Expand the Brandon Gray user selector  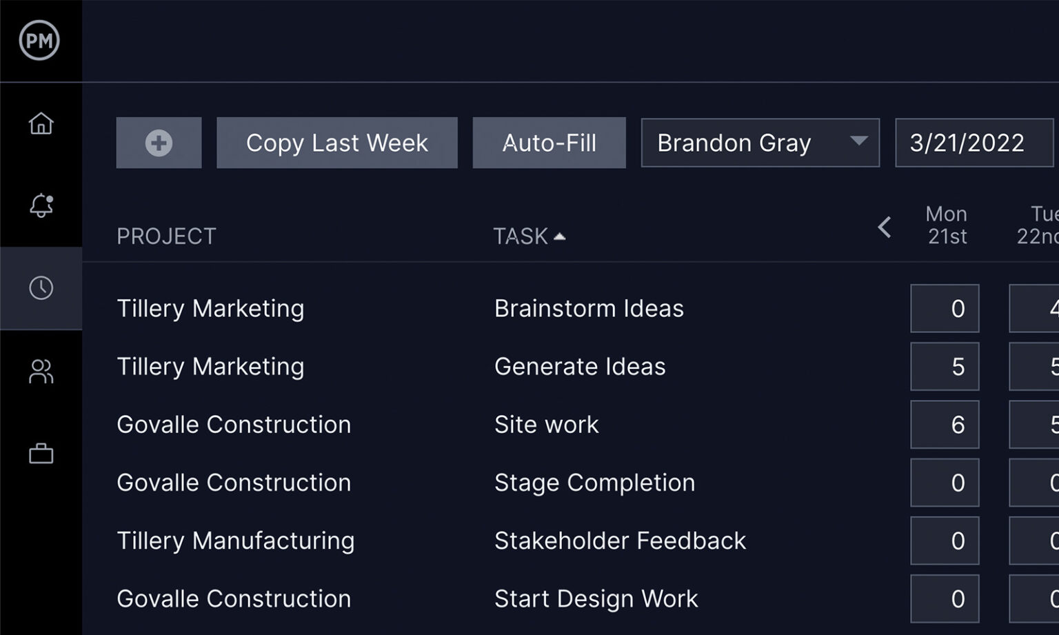click(758, 143)
